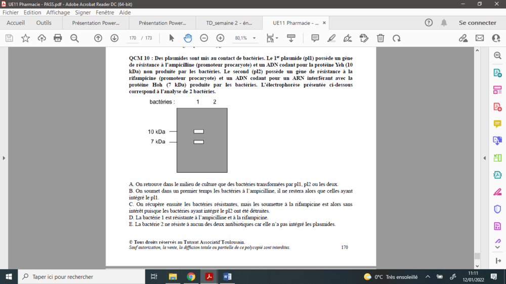The image size is (506, 284).
Task: Save the PDF with the floppy disk icon
Action: click(x=9, y=38)
